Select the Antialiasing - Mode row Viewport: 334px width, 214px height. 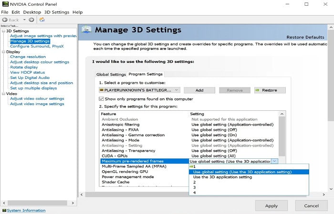point(189,140)
